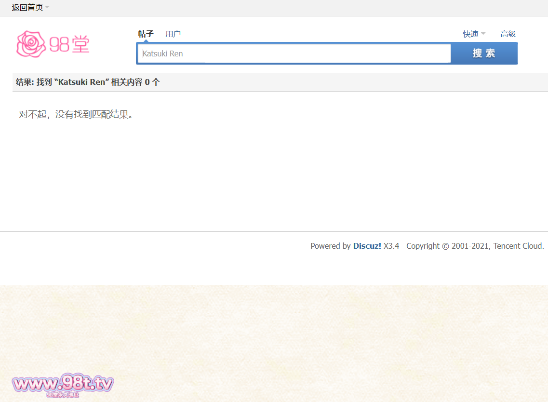Click the pink rose logo icon
The width and height of the screenshot is (548, 402).
coord(31,44)
